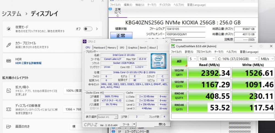This screenshot has height=133, width=275.
Task: Click the CPU name field Intel Core i3 10110U
Action: pyautogui.click(x=124, y=55)
